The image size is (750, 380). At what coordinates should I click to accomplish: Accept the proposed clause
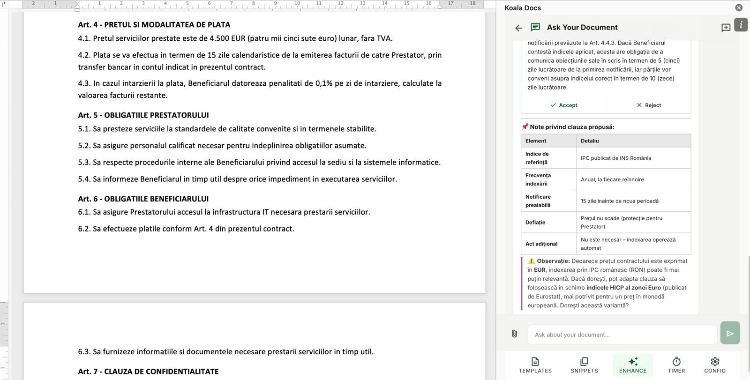coord(563,105)
